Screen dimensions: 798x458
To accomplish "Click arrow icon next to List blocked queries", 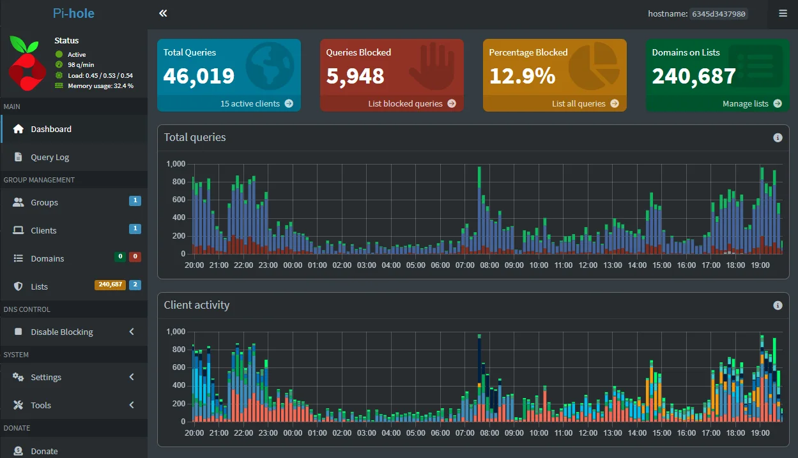I will 452,103.
